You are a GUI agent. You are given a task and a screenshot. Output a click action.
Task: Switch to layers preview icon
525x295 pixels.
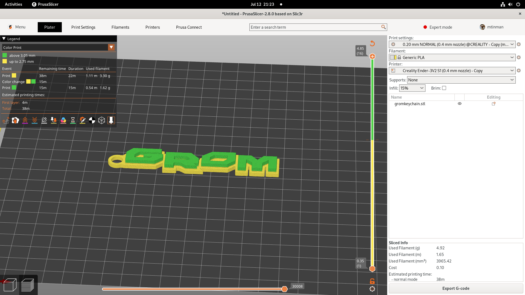[x=28, y=285]
